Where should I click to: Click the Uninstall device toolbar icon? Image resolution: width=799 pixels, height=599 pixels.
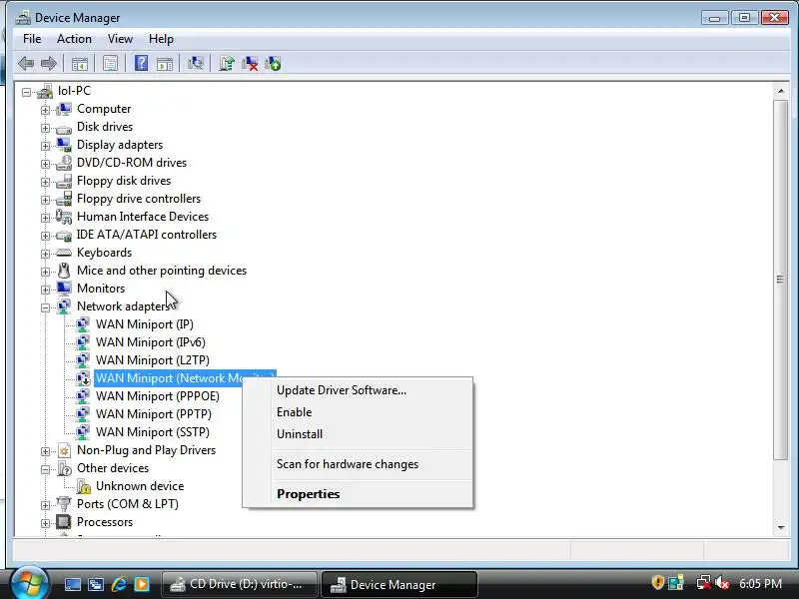pos(250,63)
